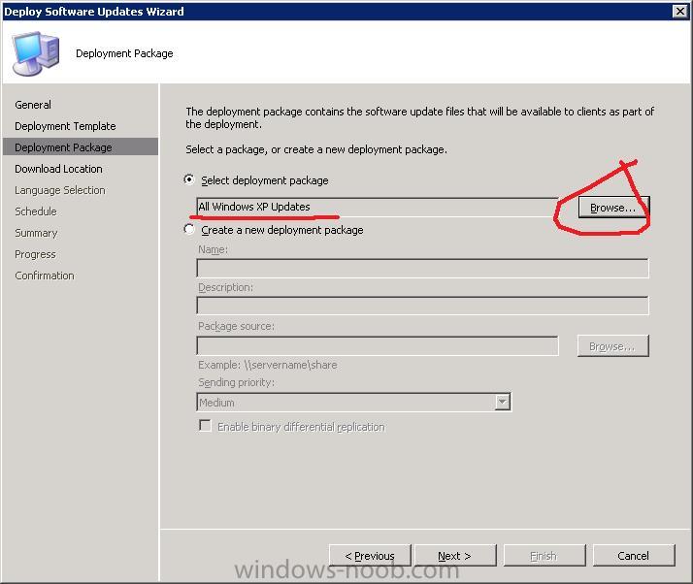The height and width of the screenshot is (584, 693).
Task: Browse for an existing deployment package
Action: (x=613, y=208)
